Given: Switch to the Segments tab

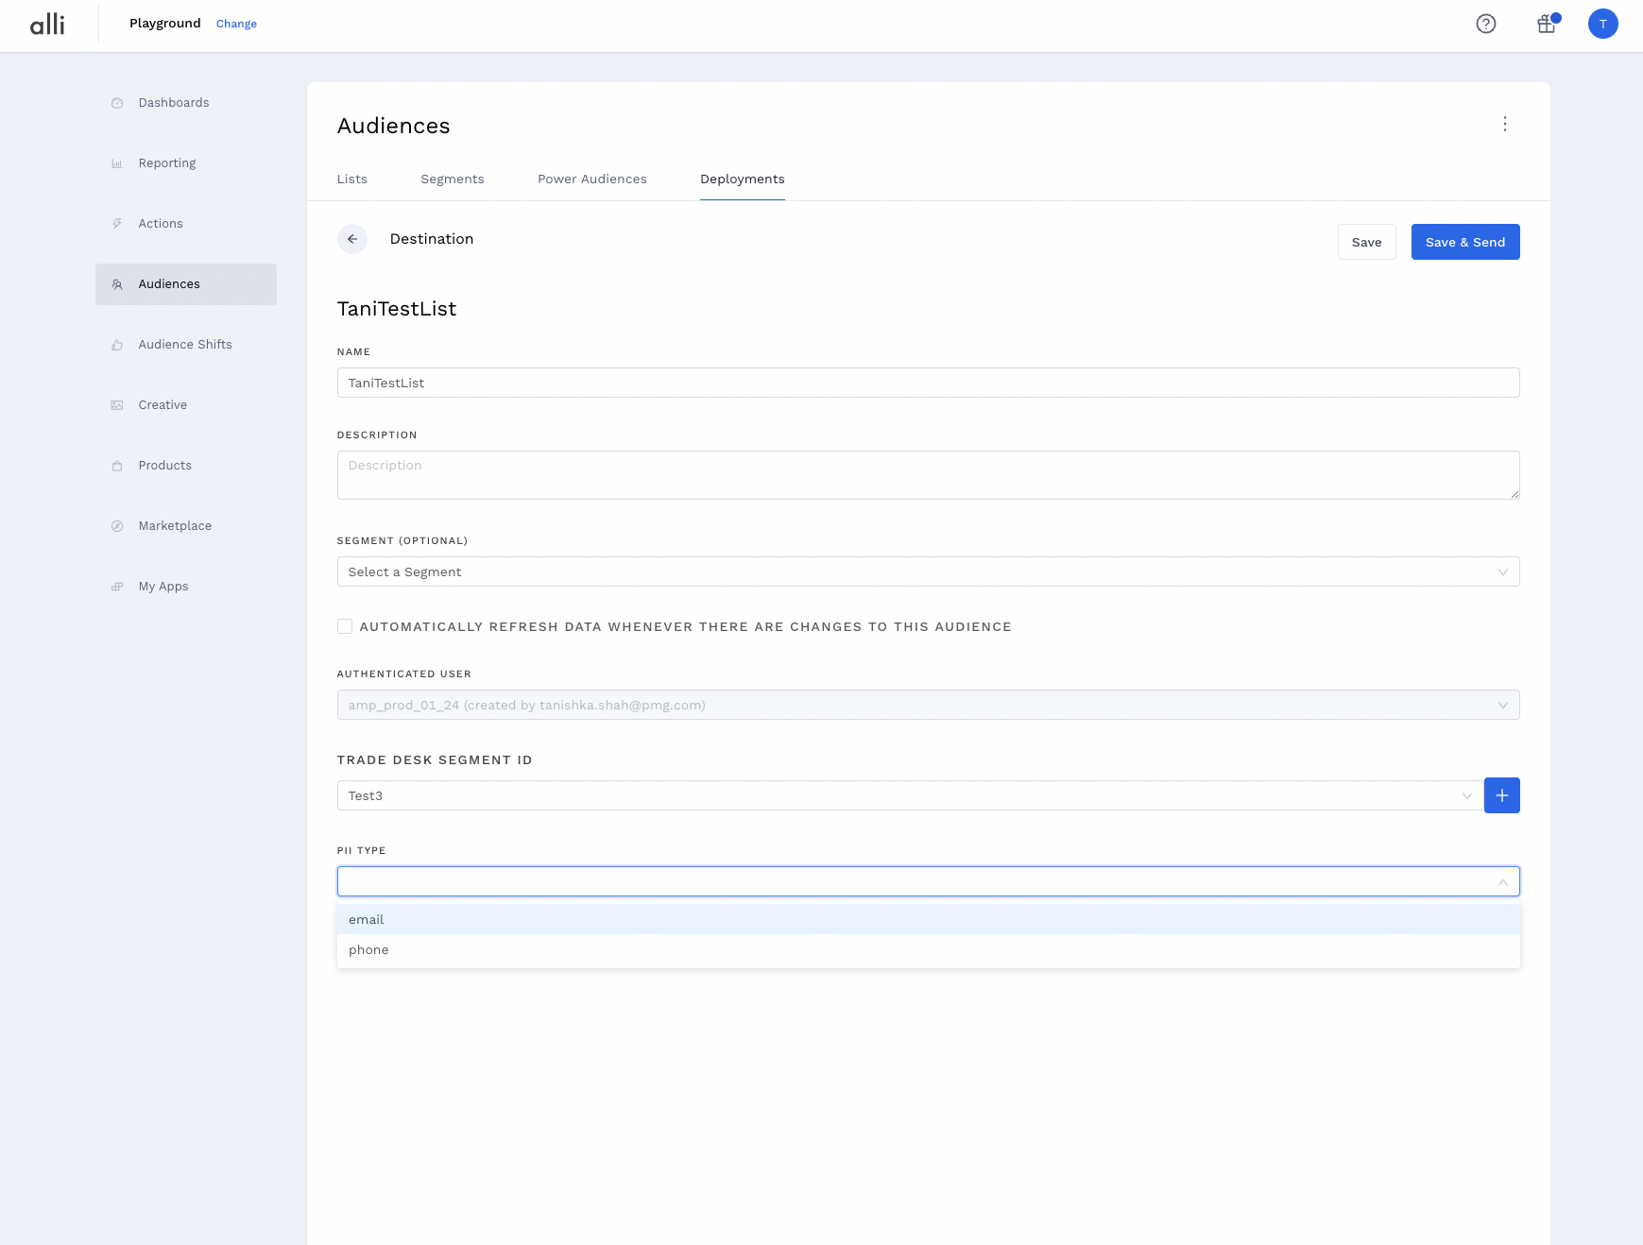Looking at the screenshot, I should coord(452,179).
